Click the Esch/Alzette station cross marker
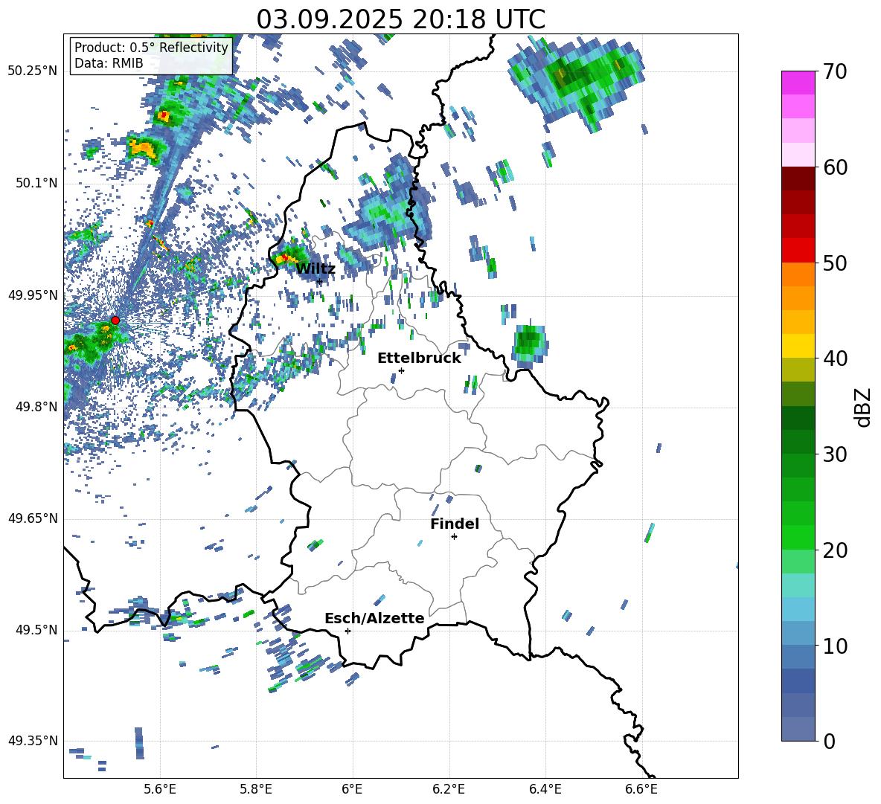881x804 pixels. [x=347, y=631]
